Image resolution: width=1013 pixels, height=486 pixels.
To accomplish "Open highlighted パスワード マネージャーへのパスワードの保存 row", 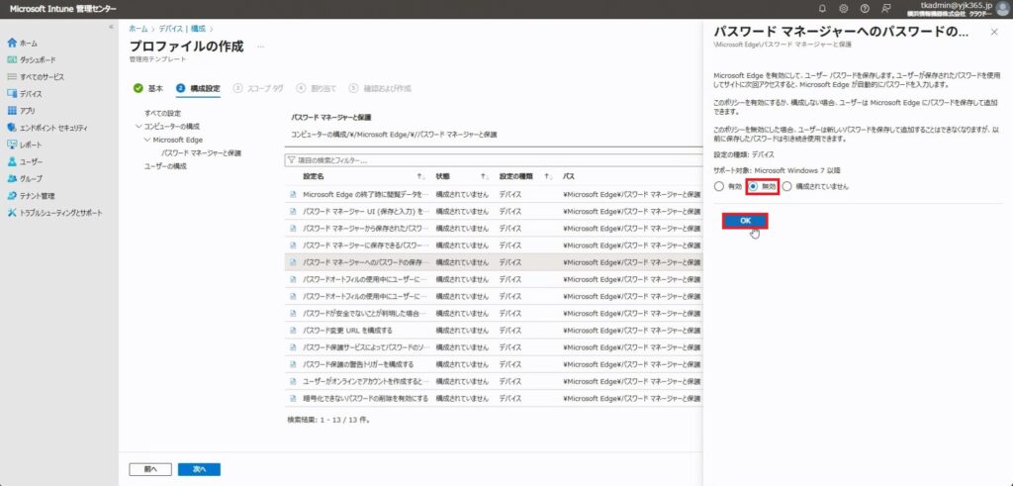I will coord(494,262).
